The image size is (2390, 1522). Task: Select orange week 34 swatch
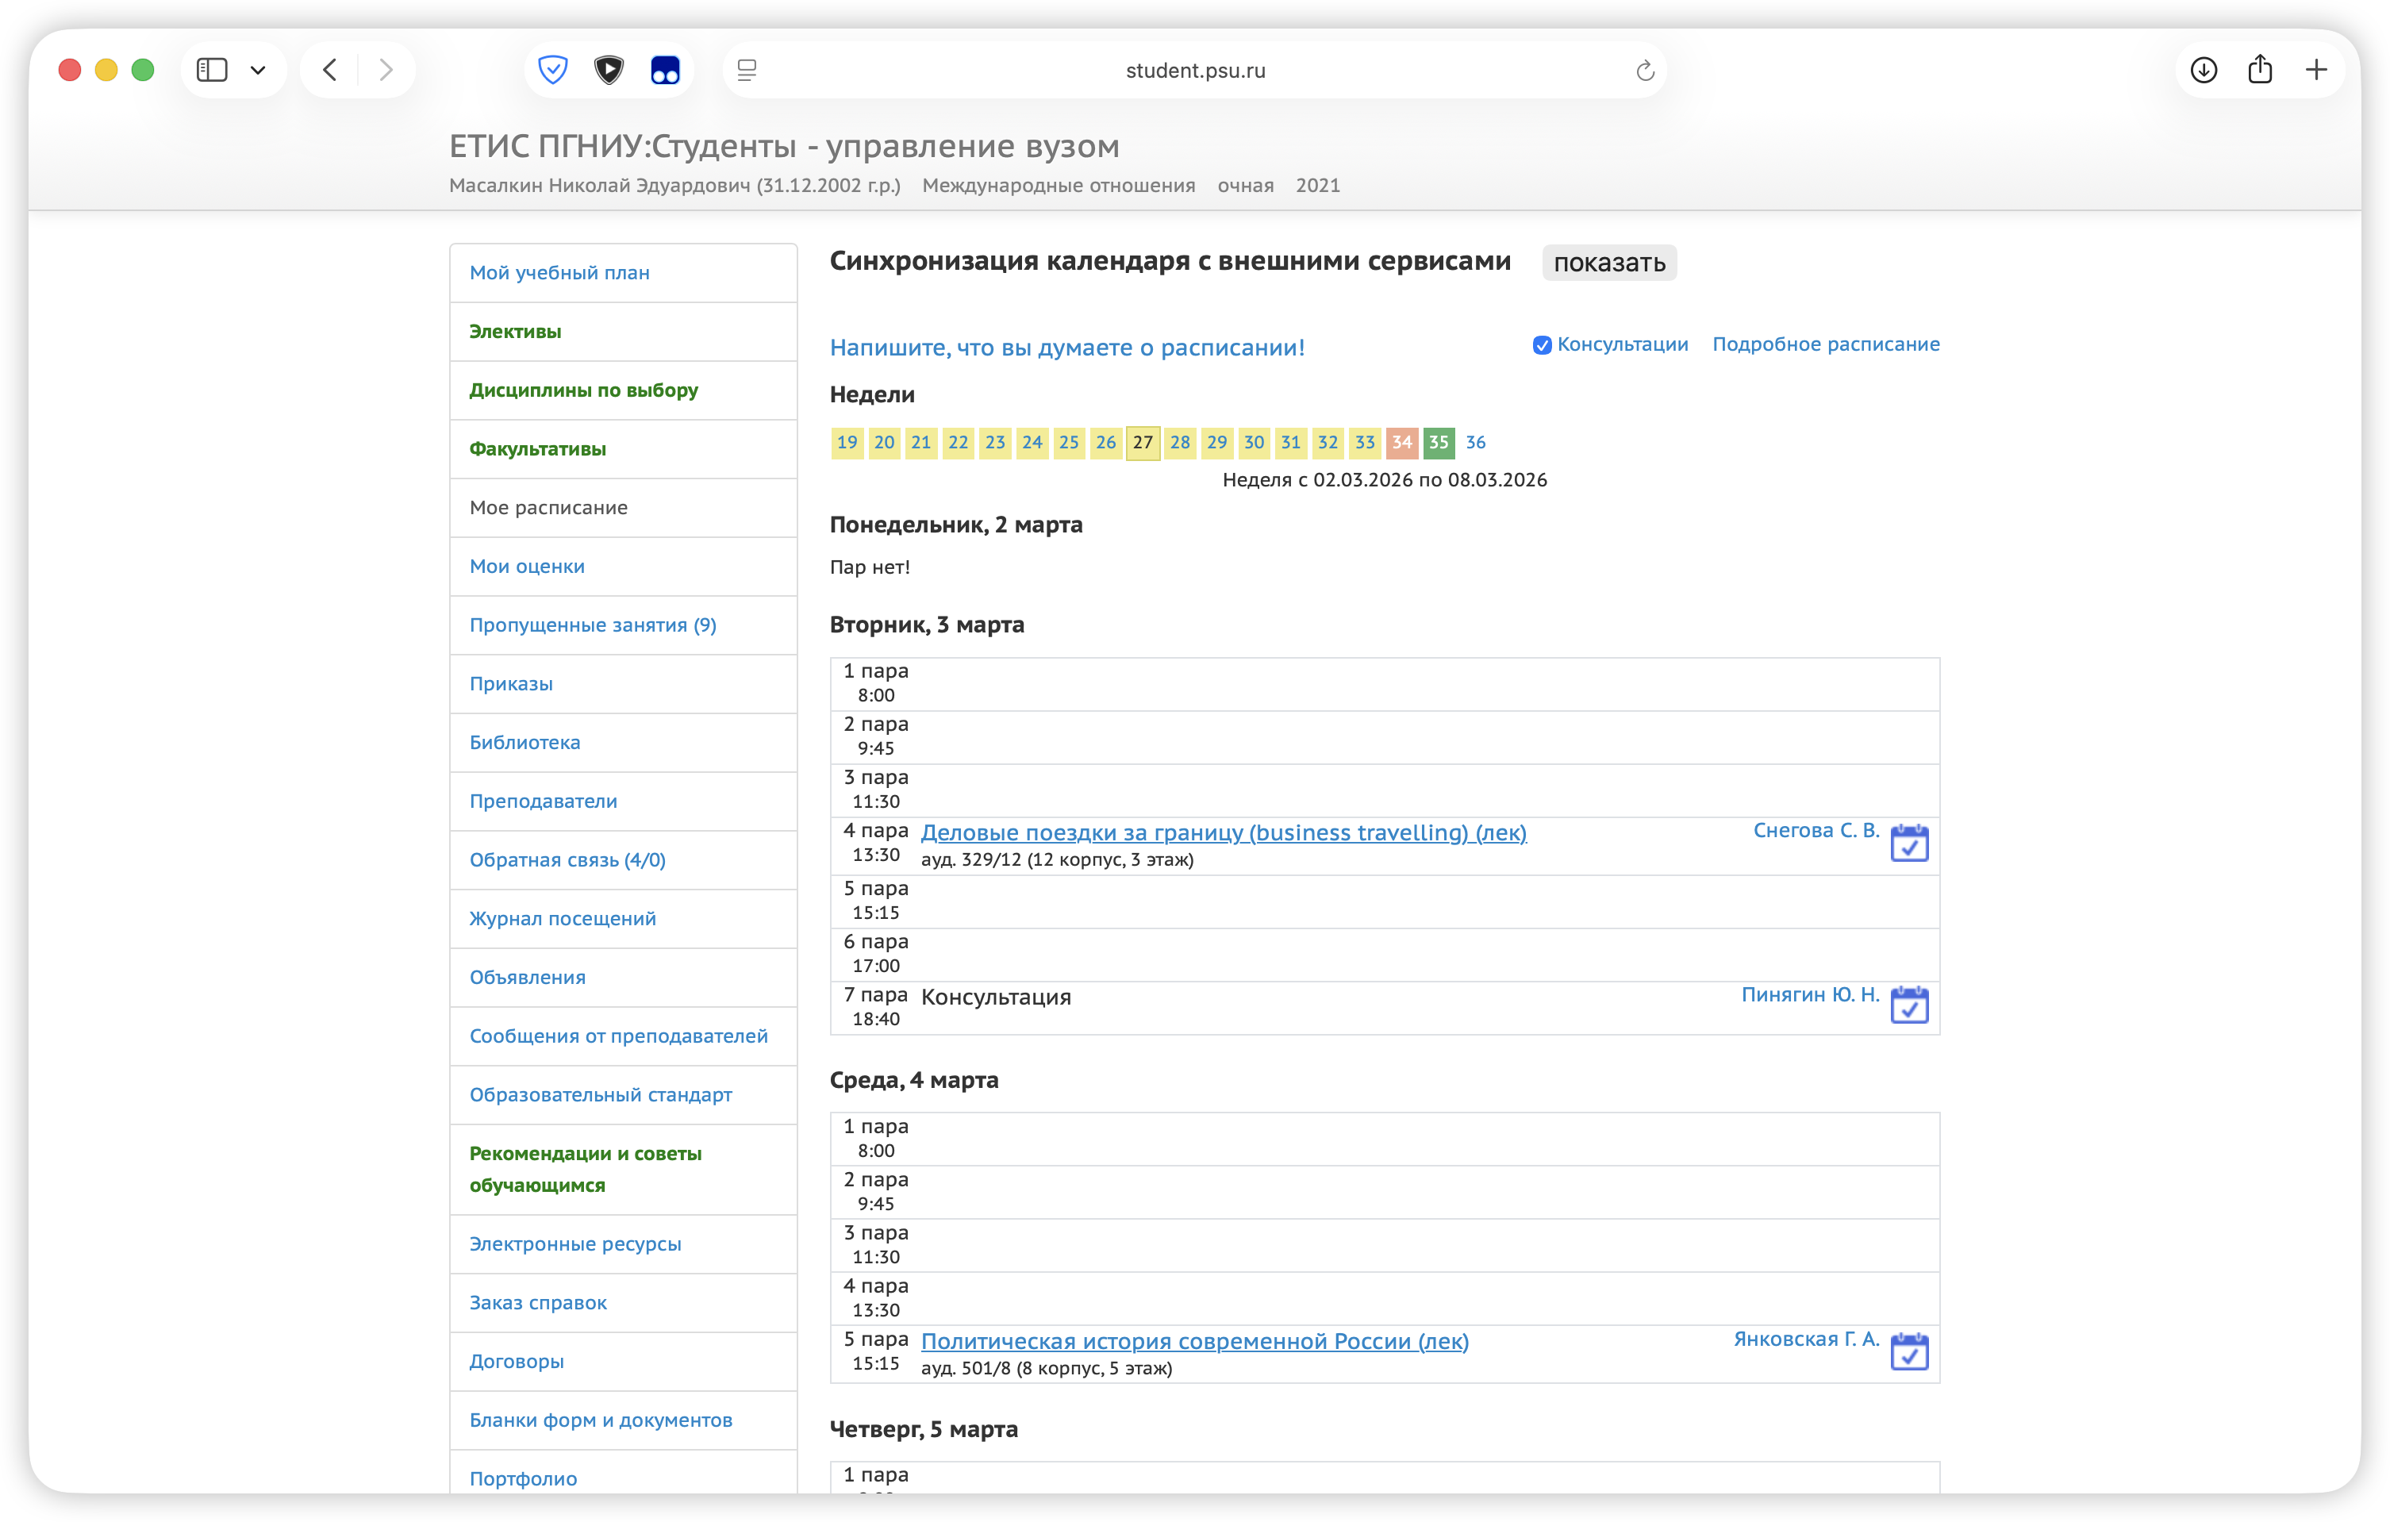coord(1401,443)
